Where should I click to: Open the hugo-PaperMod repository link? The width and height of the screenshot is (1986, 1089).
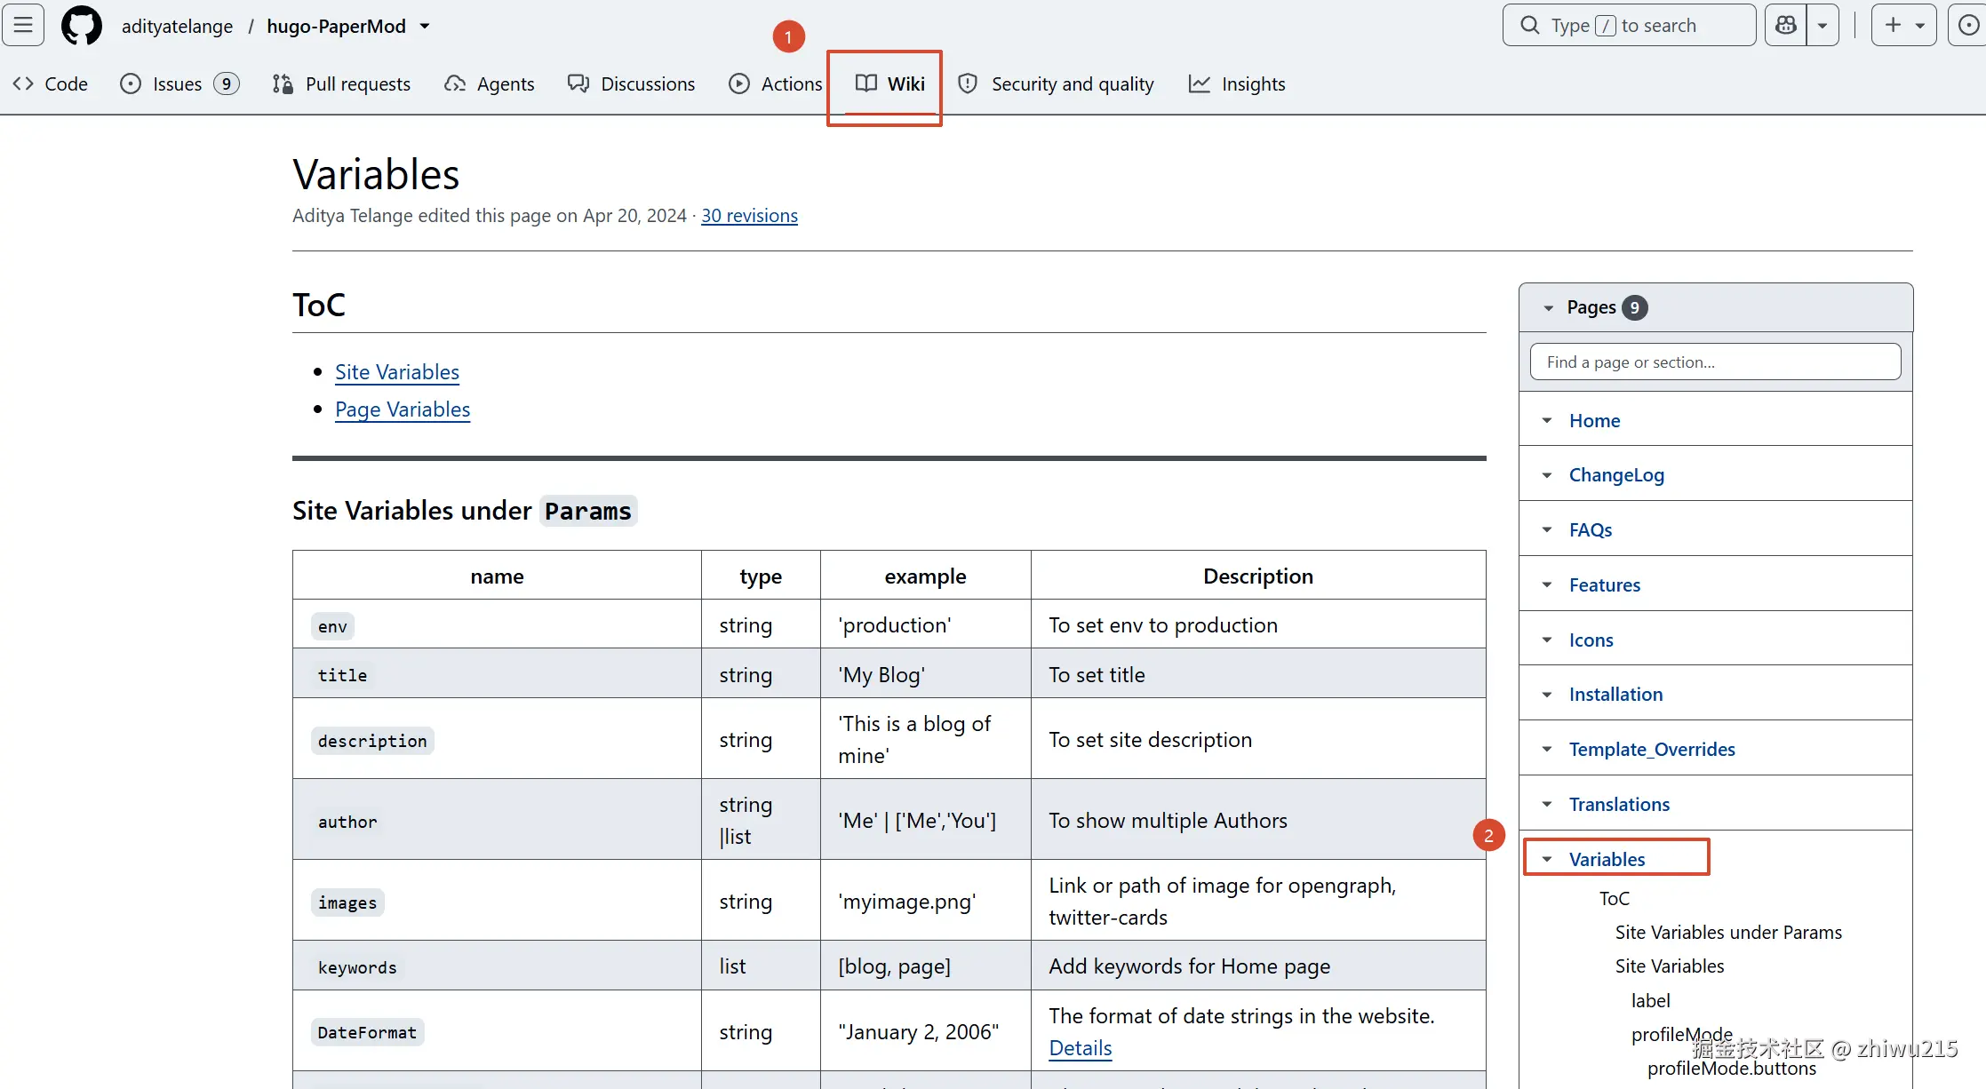[x=336, y=26]
